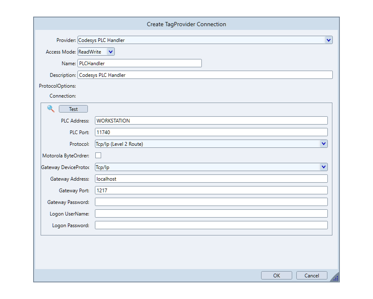Expand the Gateway DeviceProtocol dropdown
The height and width of the screenshot is (299, 373).
pyautogui.click(x=323, y=167)
